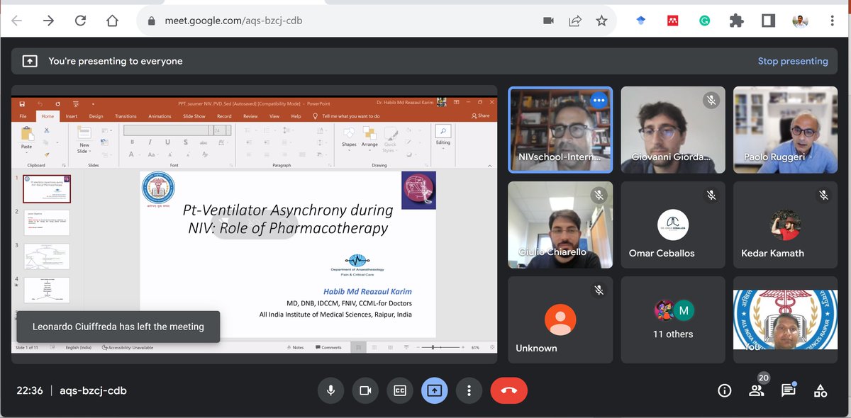Reload the Meet page

80,21
